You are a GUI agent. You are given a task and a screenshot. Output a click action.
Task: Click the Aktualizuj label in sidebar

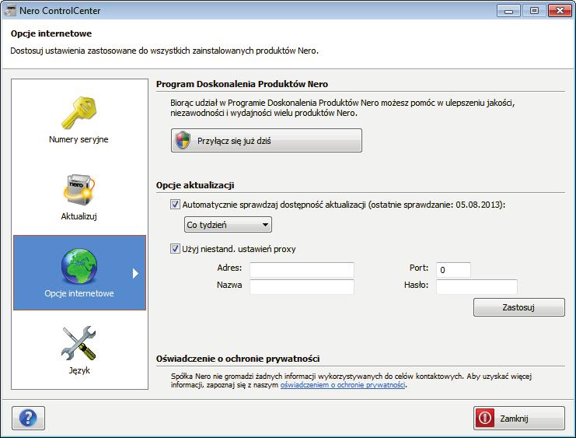[79, 216]
